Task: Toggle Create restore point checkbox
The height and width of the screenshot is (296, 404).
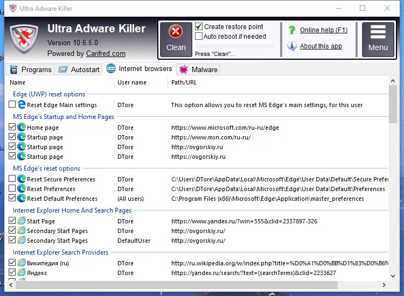Action: point(199,26)
